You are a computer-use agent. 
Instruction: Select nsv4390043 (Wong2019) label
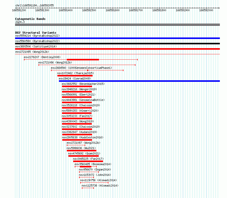point(78,121)
